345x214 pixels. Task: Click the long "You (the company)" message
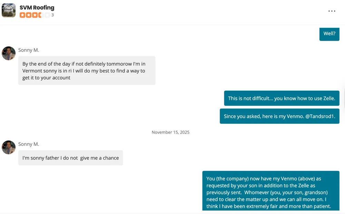tap(270, 191)
